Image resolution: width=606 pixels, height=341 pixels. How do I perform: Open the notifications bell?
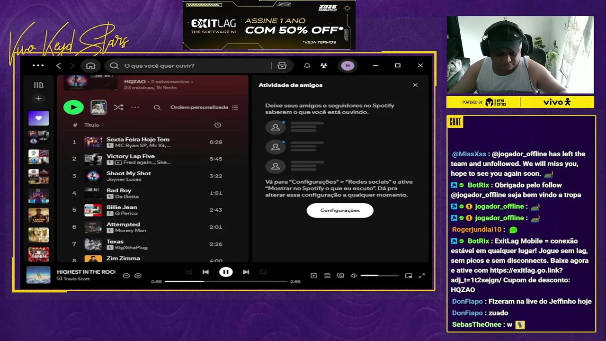307,66
